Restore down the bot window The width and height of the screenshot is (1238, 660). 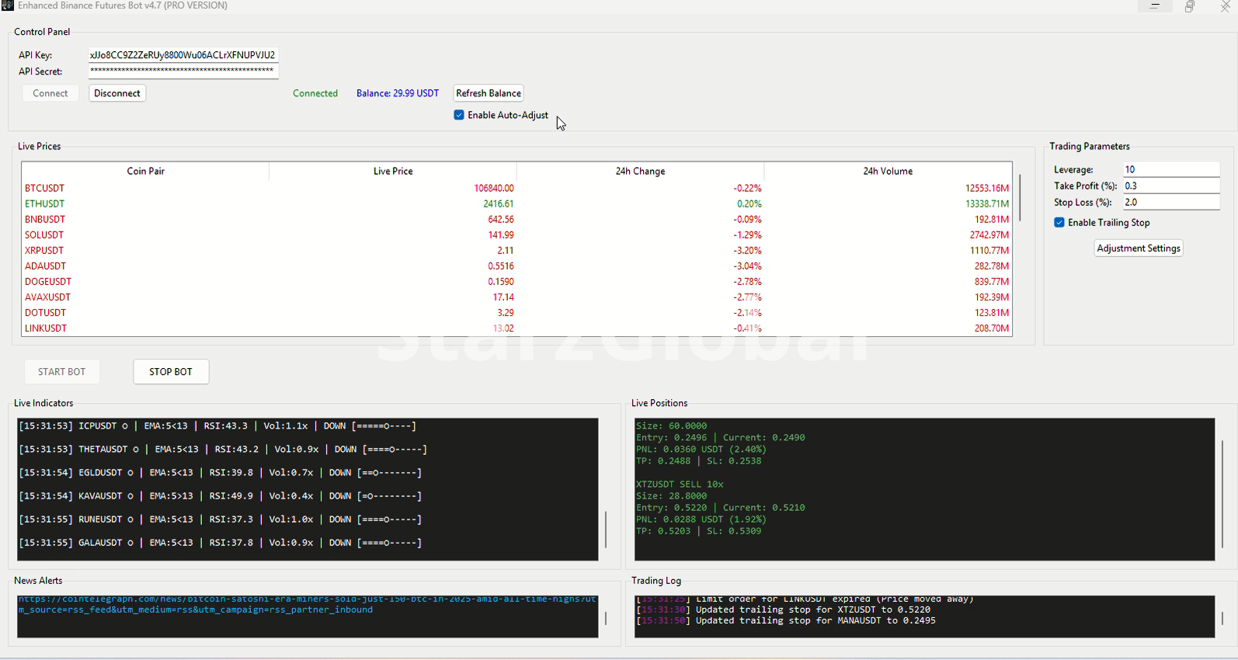[x=1190, y=6]
